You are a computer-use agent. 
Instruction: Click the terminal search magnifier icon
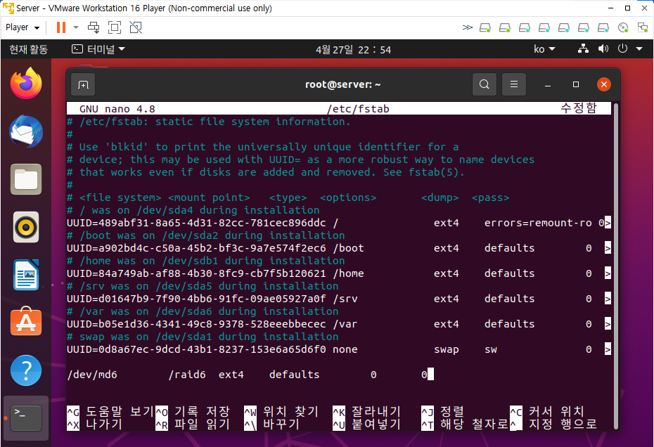tap(485, 84)
